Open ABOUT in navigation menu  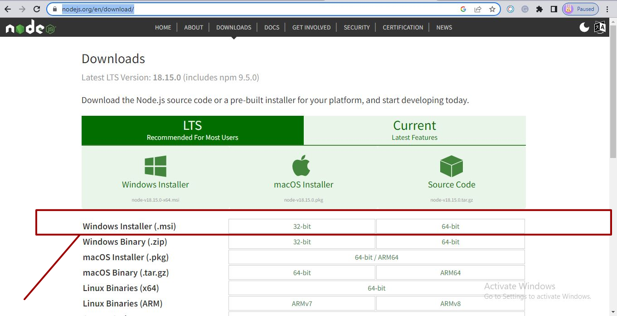(194, 27)
